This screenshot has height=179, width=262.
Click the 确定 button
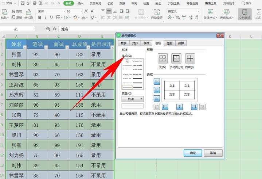193,153
